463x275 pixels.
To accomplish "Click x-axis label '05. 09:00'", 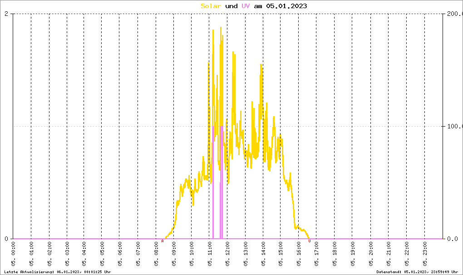I will click(173, 254).
